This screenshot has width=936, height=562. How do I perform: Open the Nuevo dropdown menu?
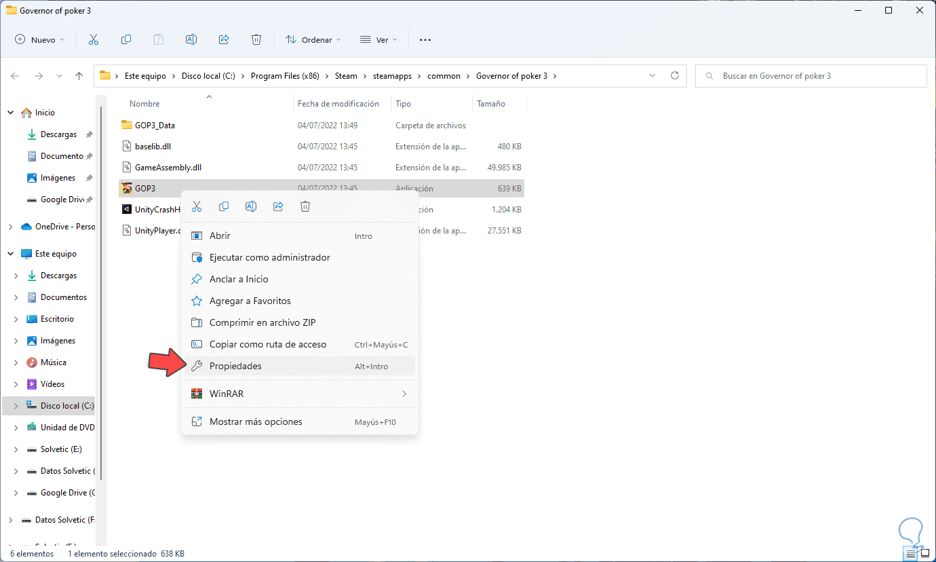pyautogui.click(x=40, y=39)
